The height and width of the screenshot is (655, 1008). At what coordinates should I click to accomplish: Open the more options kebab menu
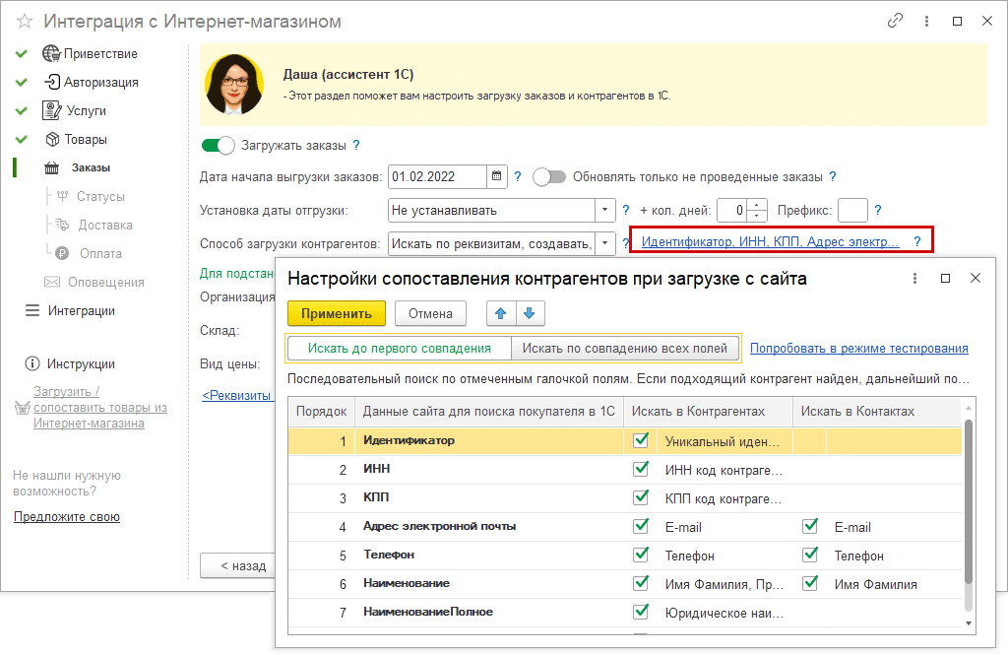tap(925, 21)
